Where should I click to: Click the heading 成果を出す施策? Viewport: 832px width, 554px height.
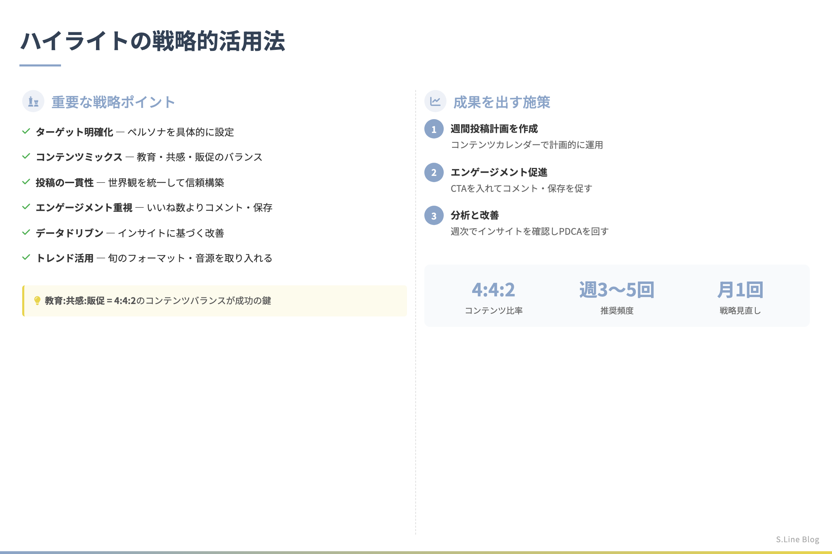[502, 102]
